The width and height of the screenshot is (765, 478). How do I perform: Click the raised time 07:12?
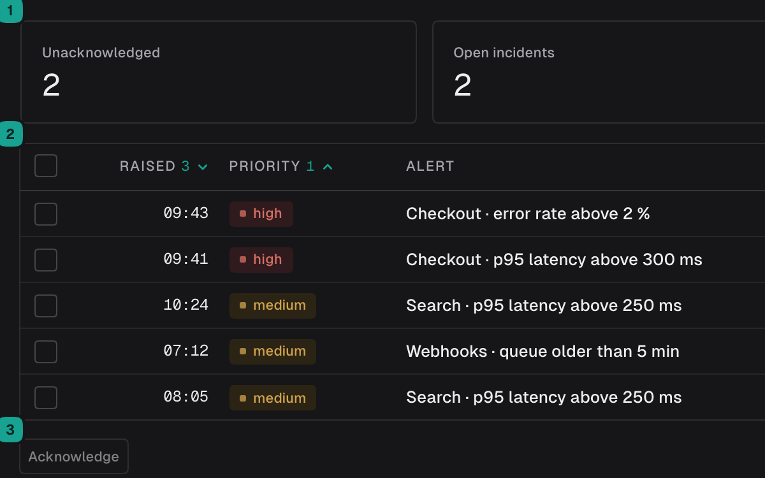pyautogui.click(x=186, y=351)
